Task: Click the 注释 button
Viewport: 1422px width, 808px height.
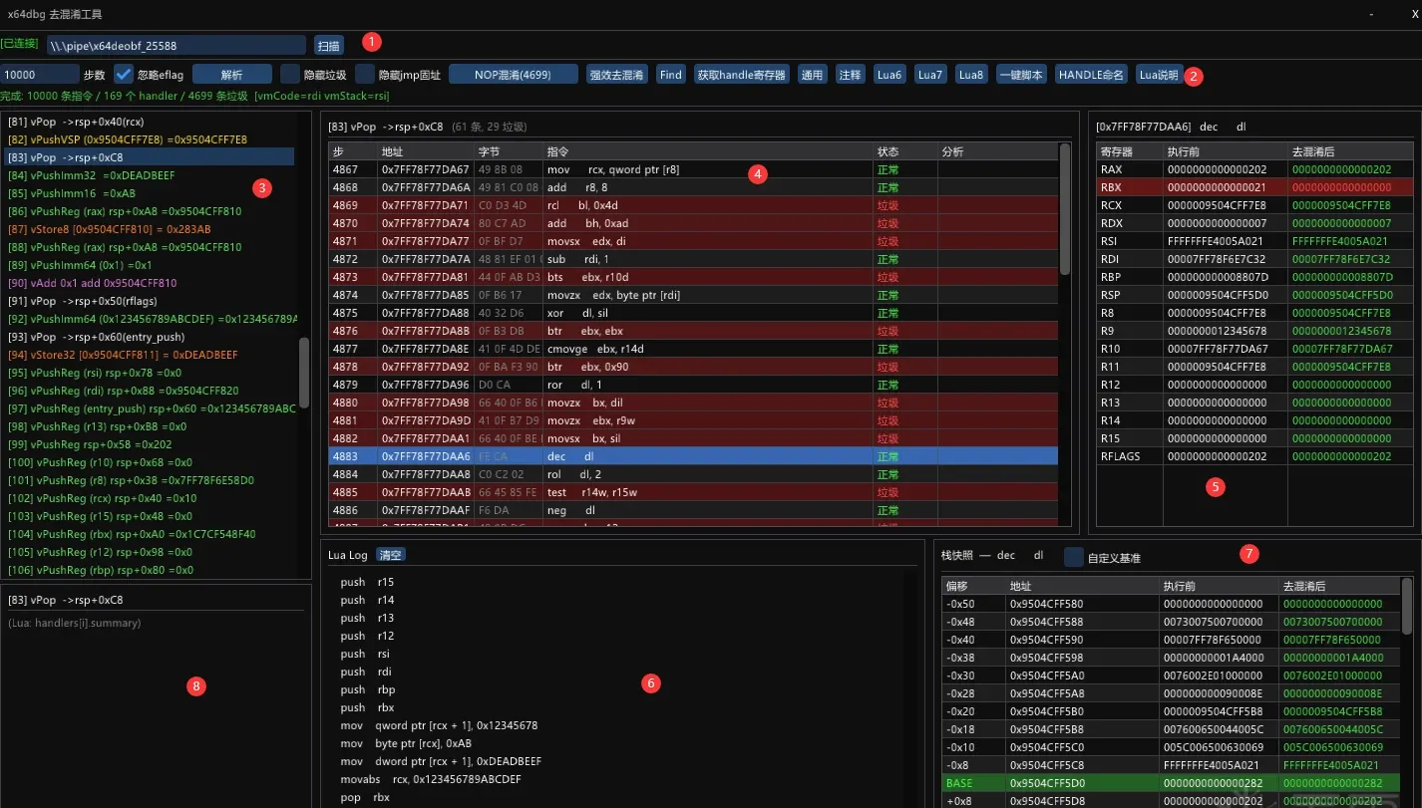Action: (x=850, y=74)
